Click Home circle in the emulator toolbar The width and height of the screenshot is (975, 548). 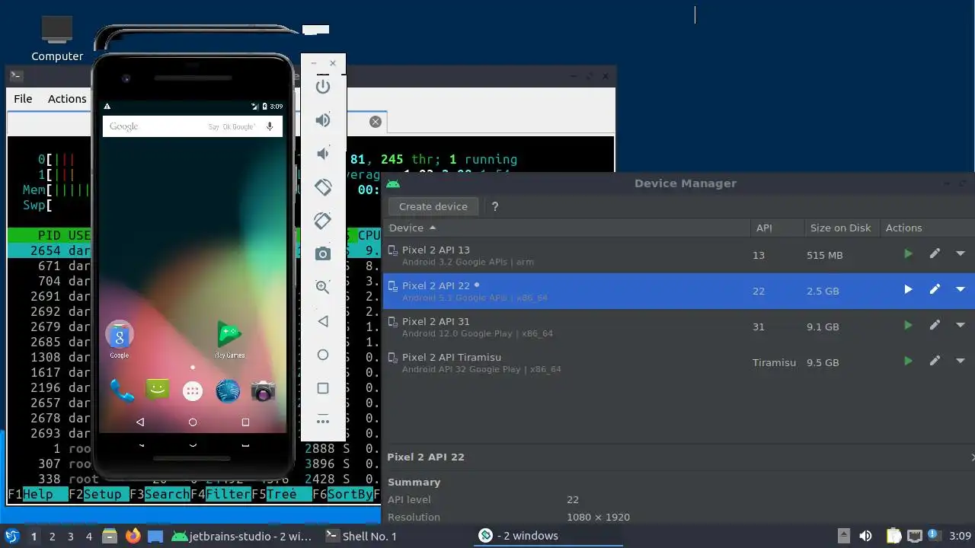pos(323,355)
